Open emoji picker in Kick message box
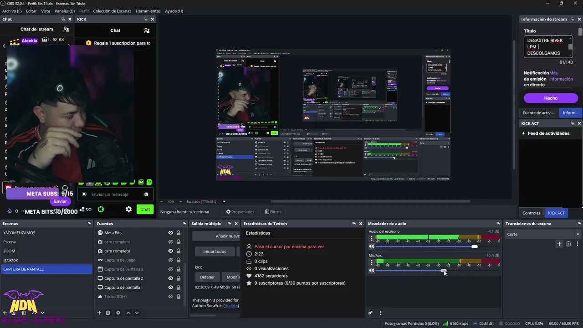Image resolution: width=583 pixels, height=328 pixels. point(146,195)
